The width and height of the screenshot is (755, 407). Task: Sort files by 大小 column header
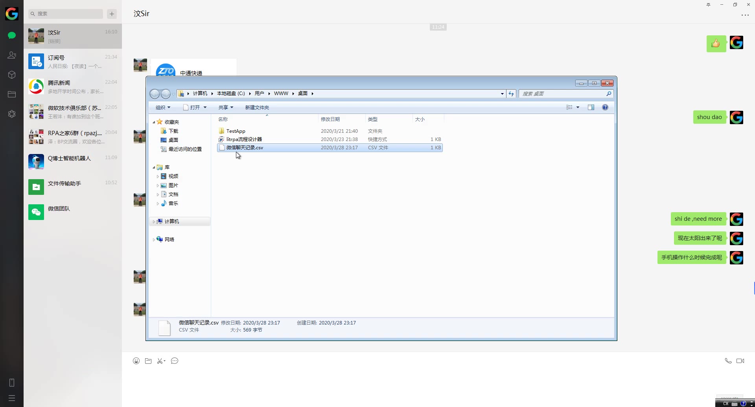[x=428, y=119]
